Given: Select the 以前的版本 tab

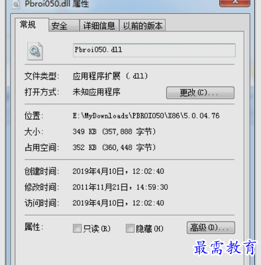Looking at the screenshot, I should [143, 25].
